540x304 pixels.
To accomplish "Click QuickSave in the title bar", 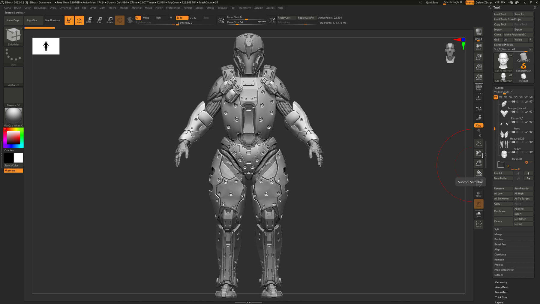I will coord(432,2).
